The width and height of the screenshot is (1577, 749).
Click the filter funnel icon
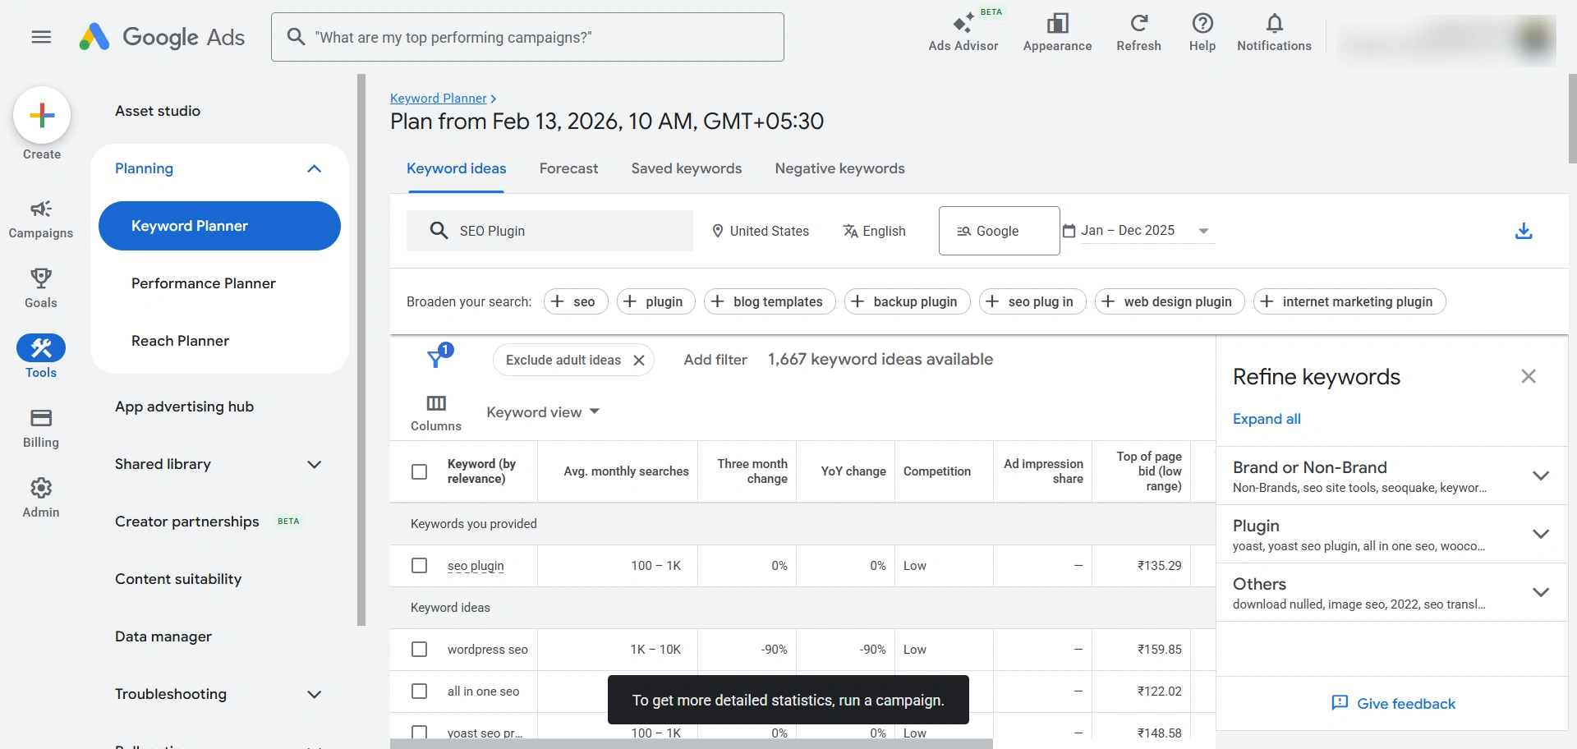pyautogui.click(x=436, y=358)
